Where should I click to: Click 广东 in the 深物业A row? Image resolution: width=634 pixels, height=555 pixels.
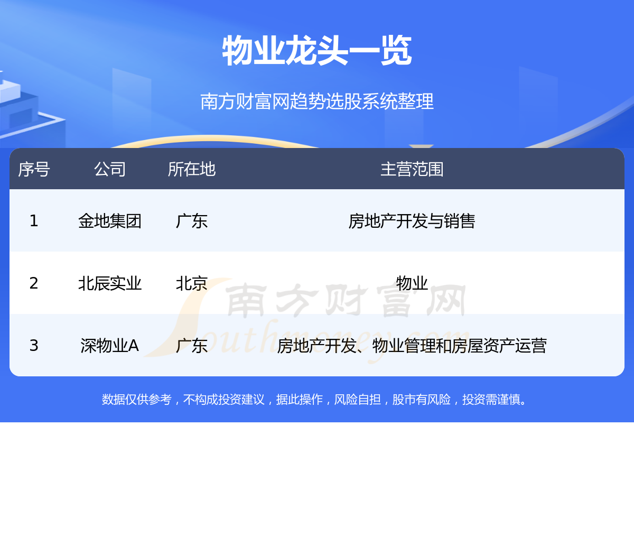pyautogui.click(x=191, y=346)
